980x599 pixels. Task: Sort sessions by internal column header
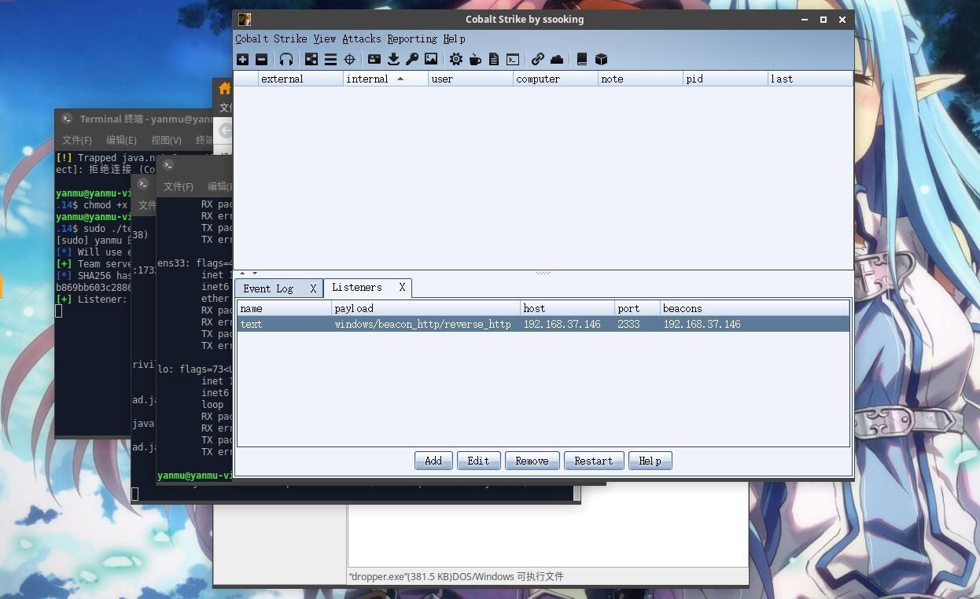(x=385, y=79)
